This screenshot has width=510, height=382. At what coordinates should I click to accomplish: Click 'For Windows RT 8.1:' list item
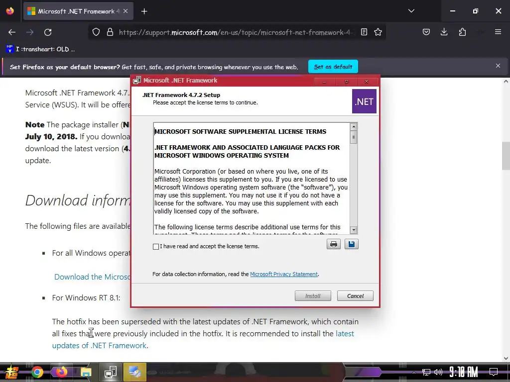pyautogui.click(x=86, y=298)
